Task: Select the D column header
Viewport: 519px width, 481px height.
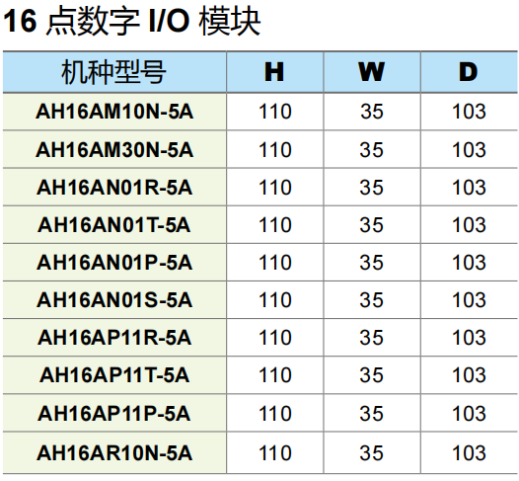Action: pyautogui.click(x=469, y=72)
